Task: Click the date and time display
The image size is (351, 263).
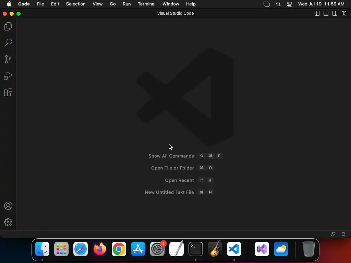Action: coord(321,4)
